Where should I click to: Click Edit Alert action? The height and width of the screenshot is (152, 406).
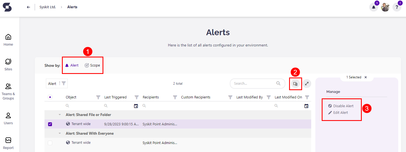coord(338,112)
